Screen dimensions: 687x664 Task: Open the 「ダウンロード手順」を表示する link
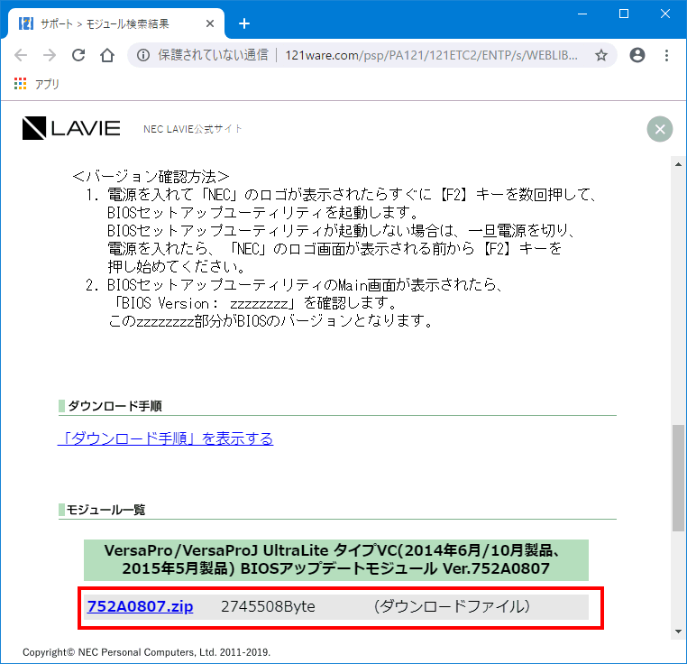pyautogui.click(x=166, y=438)
